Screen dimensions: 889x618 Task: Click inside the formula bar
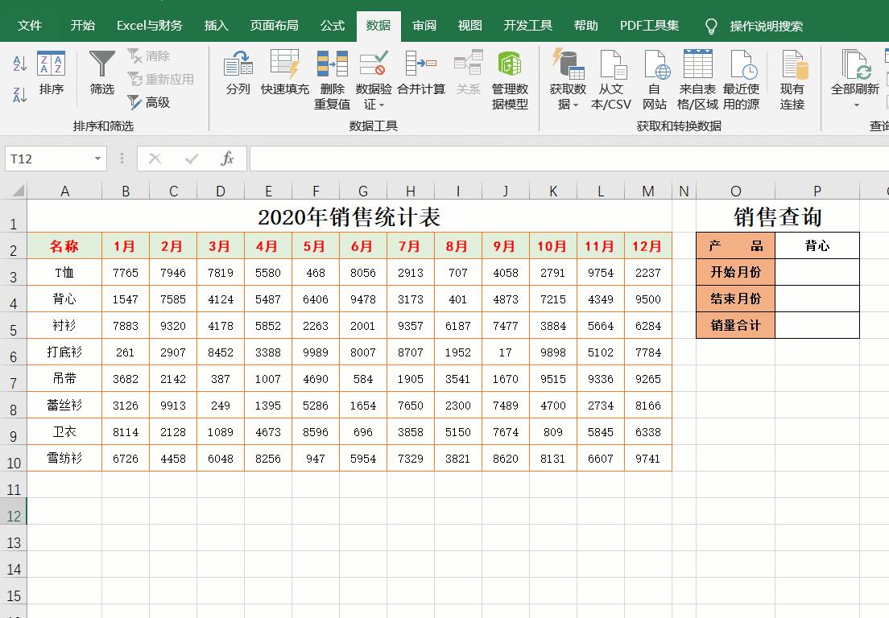[483, 158]
